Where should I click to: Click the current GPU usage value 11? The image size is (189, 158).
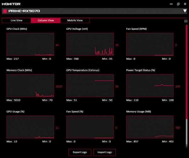(57, 128)
